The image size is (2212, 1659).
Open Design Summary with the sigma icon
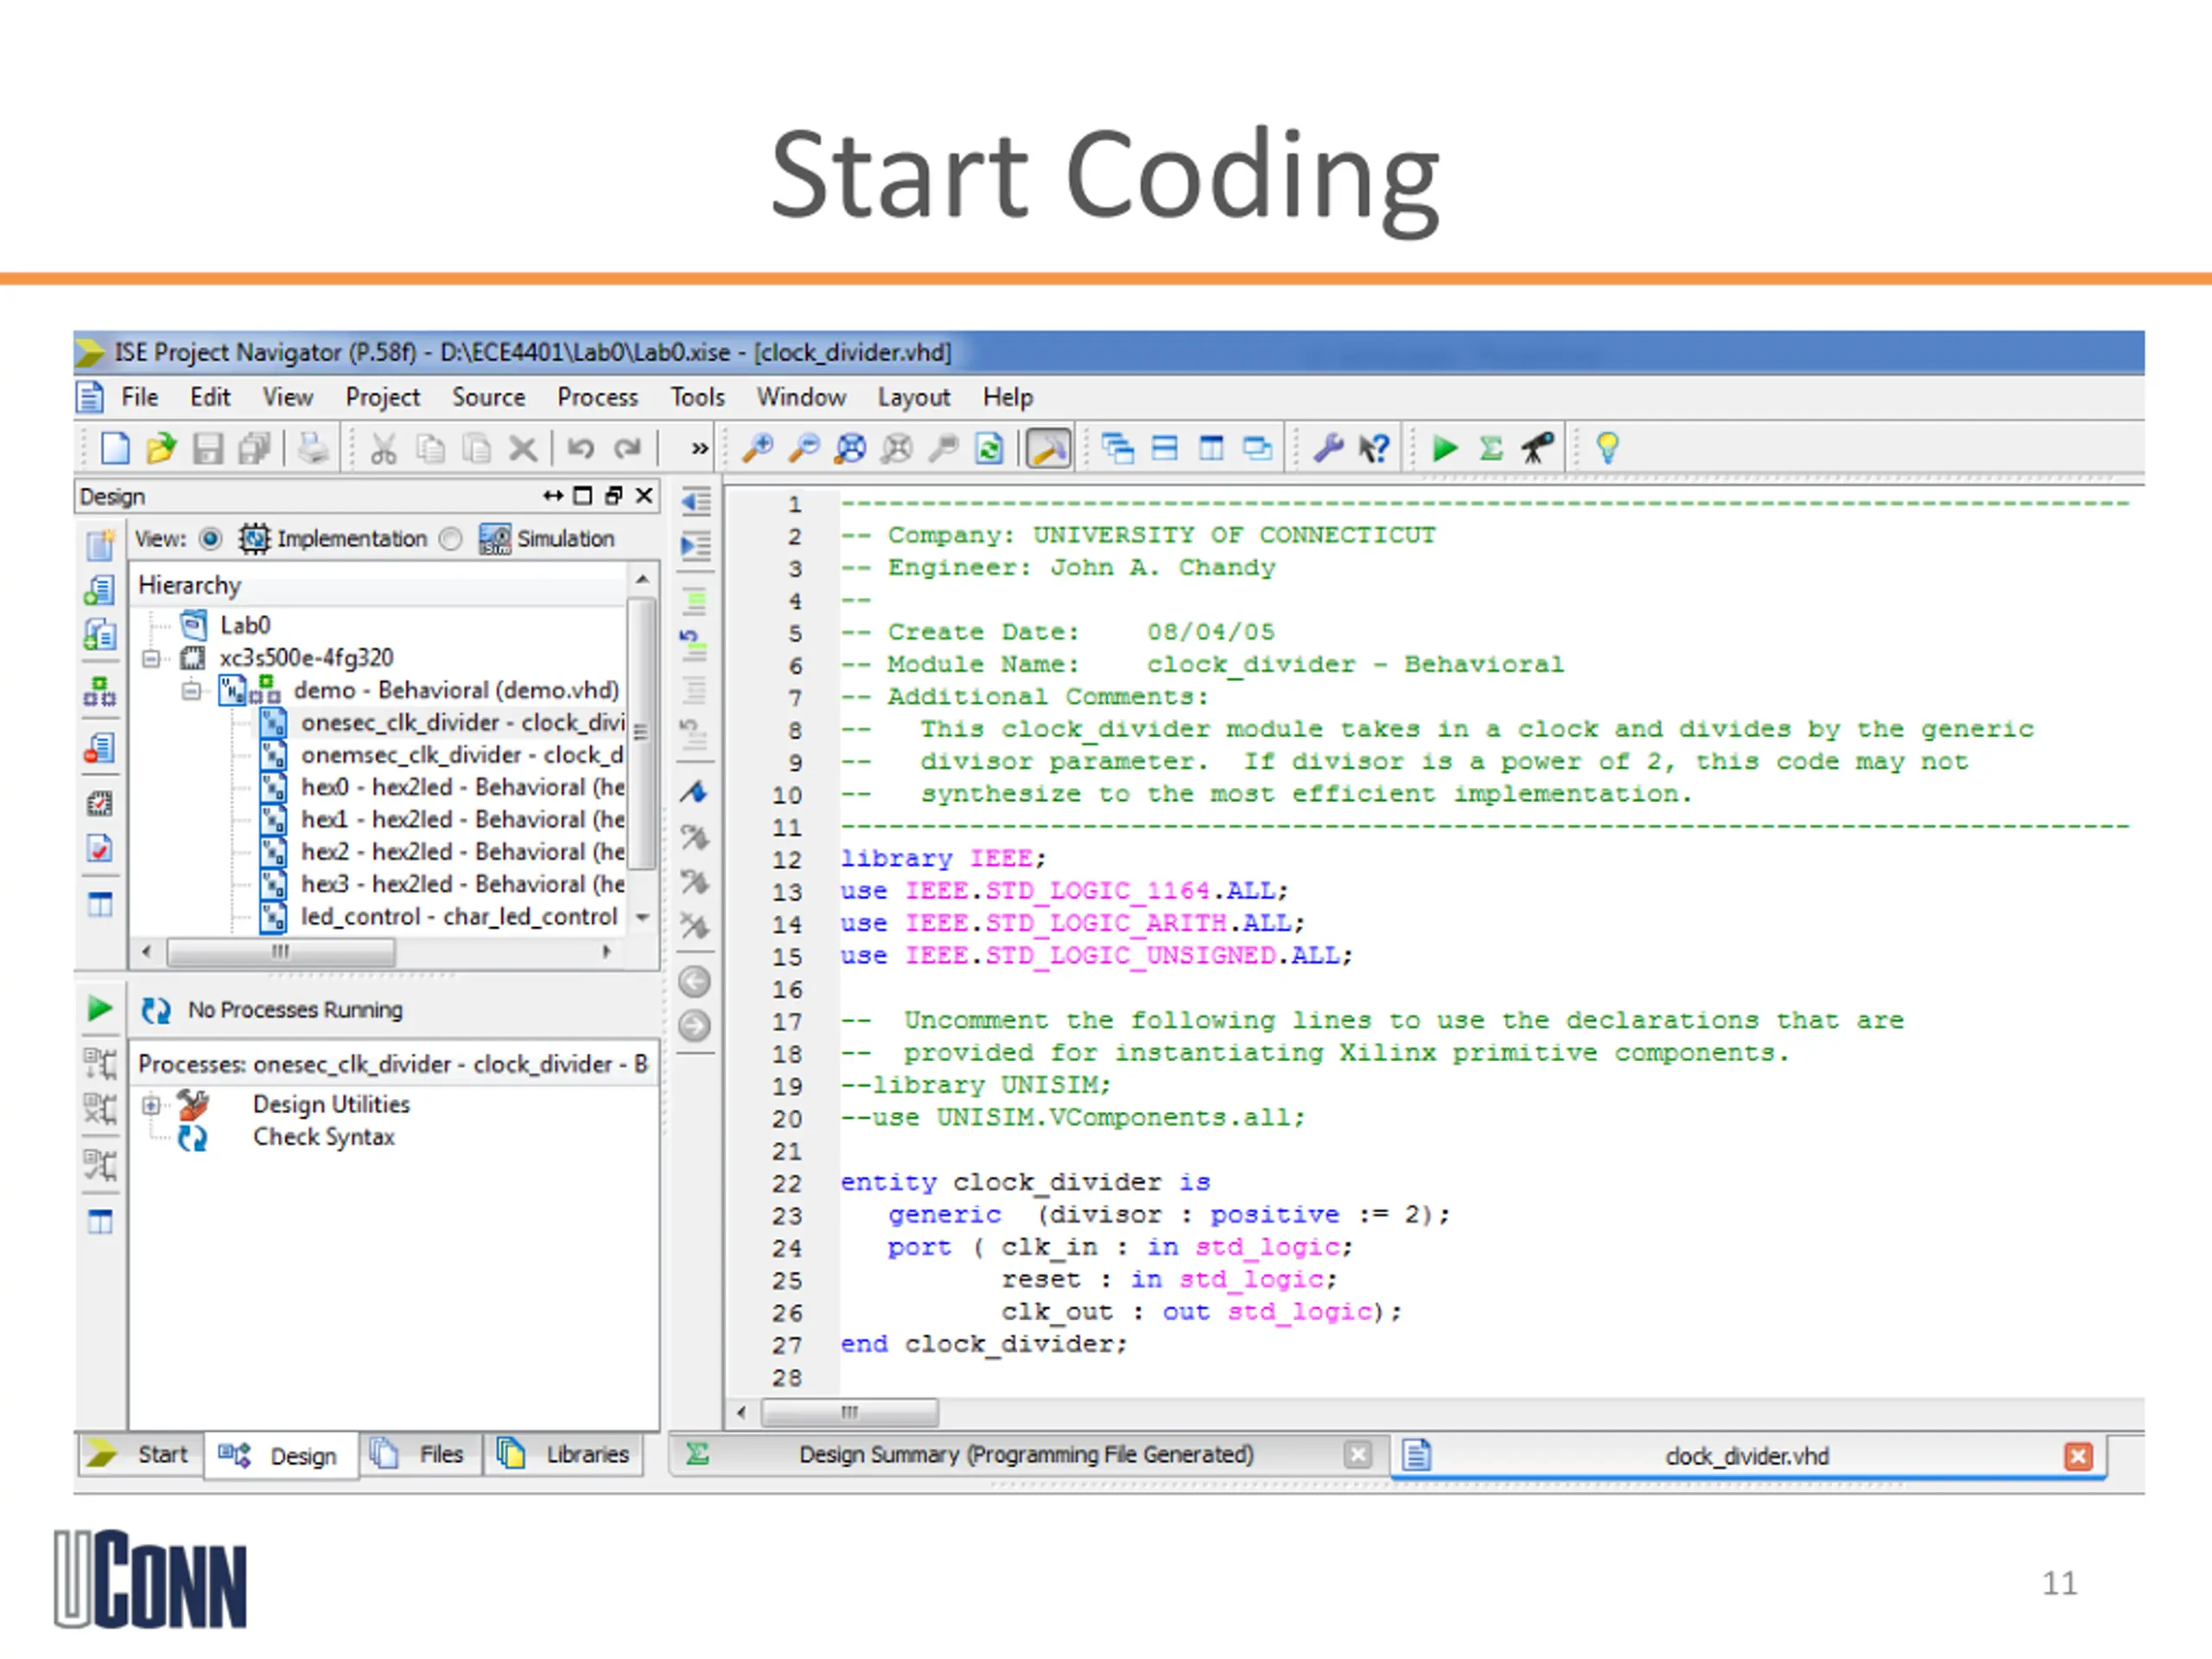click(x=1491, y=447)
